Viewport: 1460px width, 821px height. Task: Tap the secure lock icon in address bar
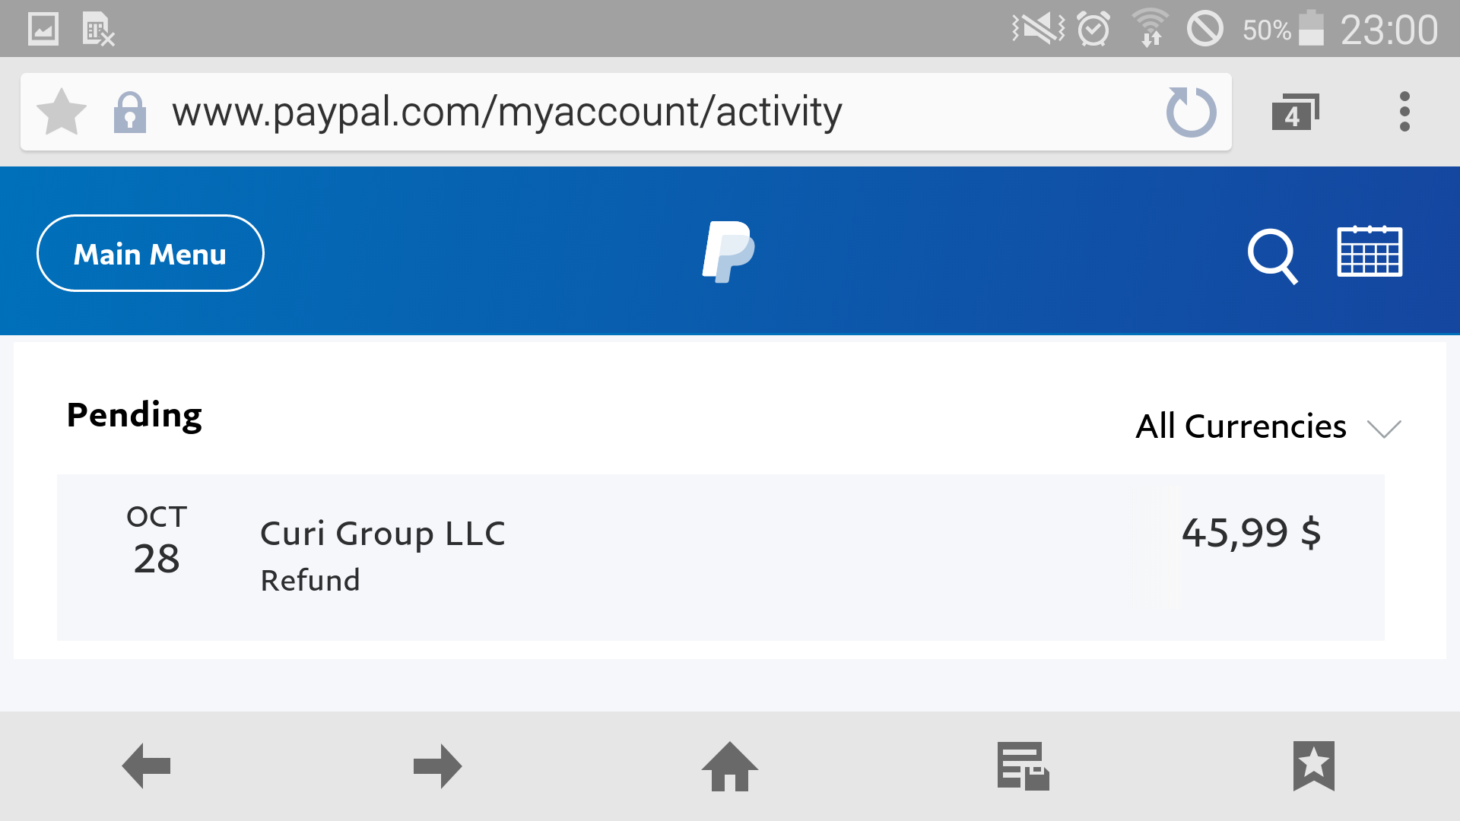click(129, 113)
